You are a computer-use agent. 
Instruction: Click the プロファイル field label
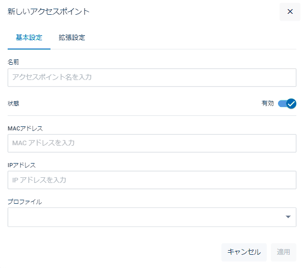pos(24,202)
